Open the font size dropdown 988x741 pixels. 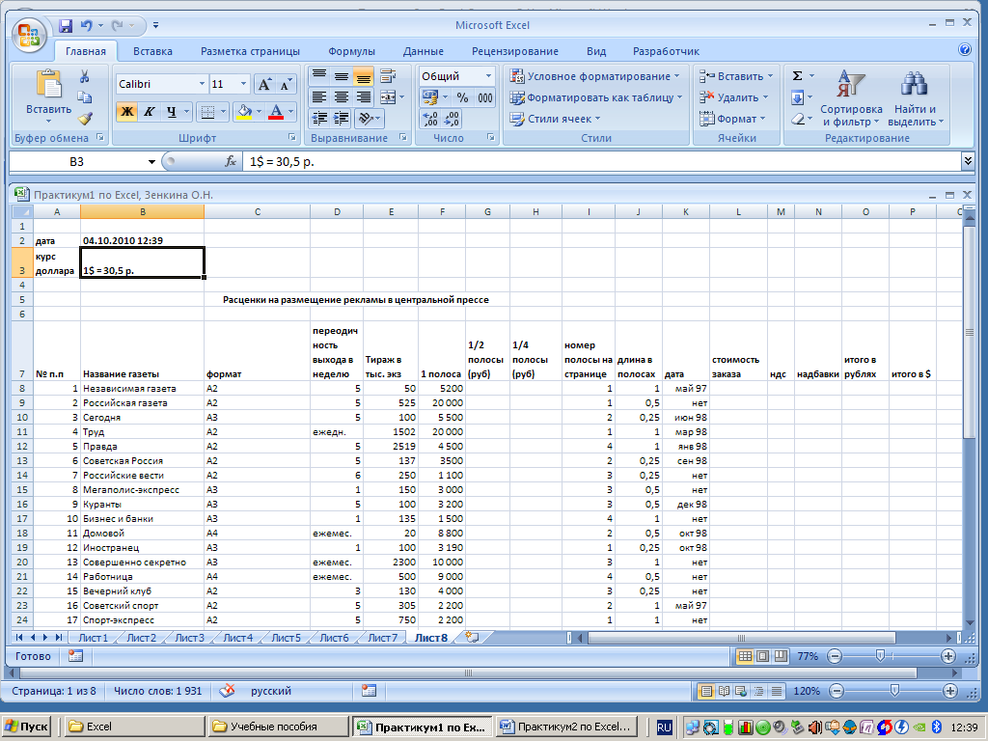(x=243, y=84)
